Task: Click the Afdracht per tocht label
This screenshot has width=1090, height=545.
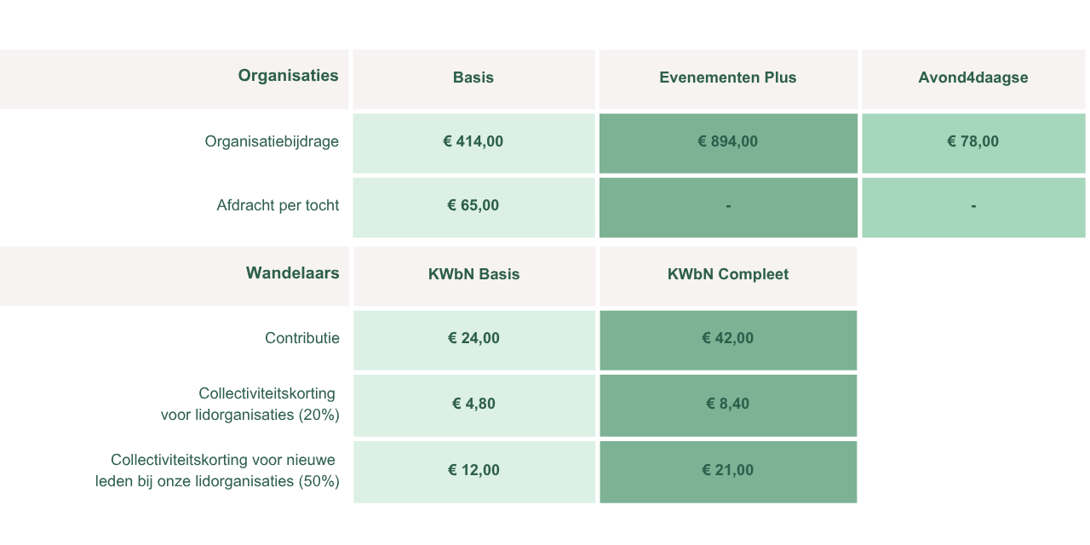Action: pos(278,205)
